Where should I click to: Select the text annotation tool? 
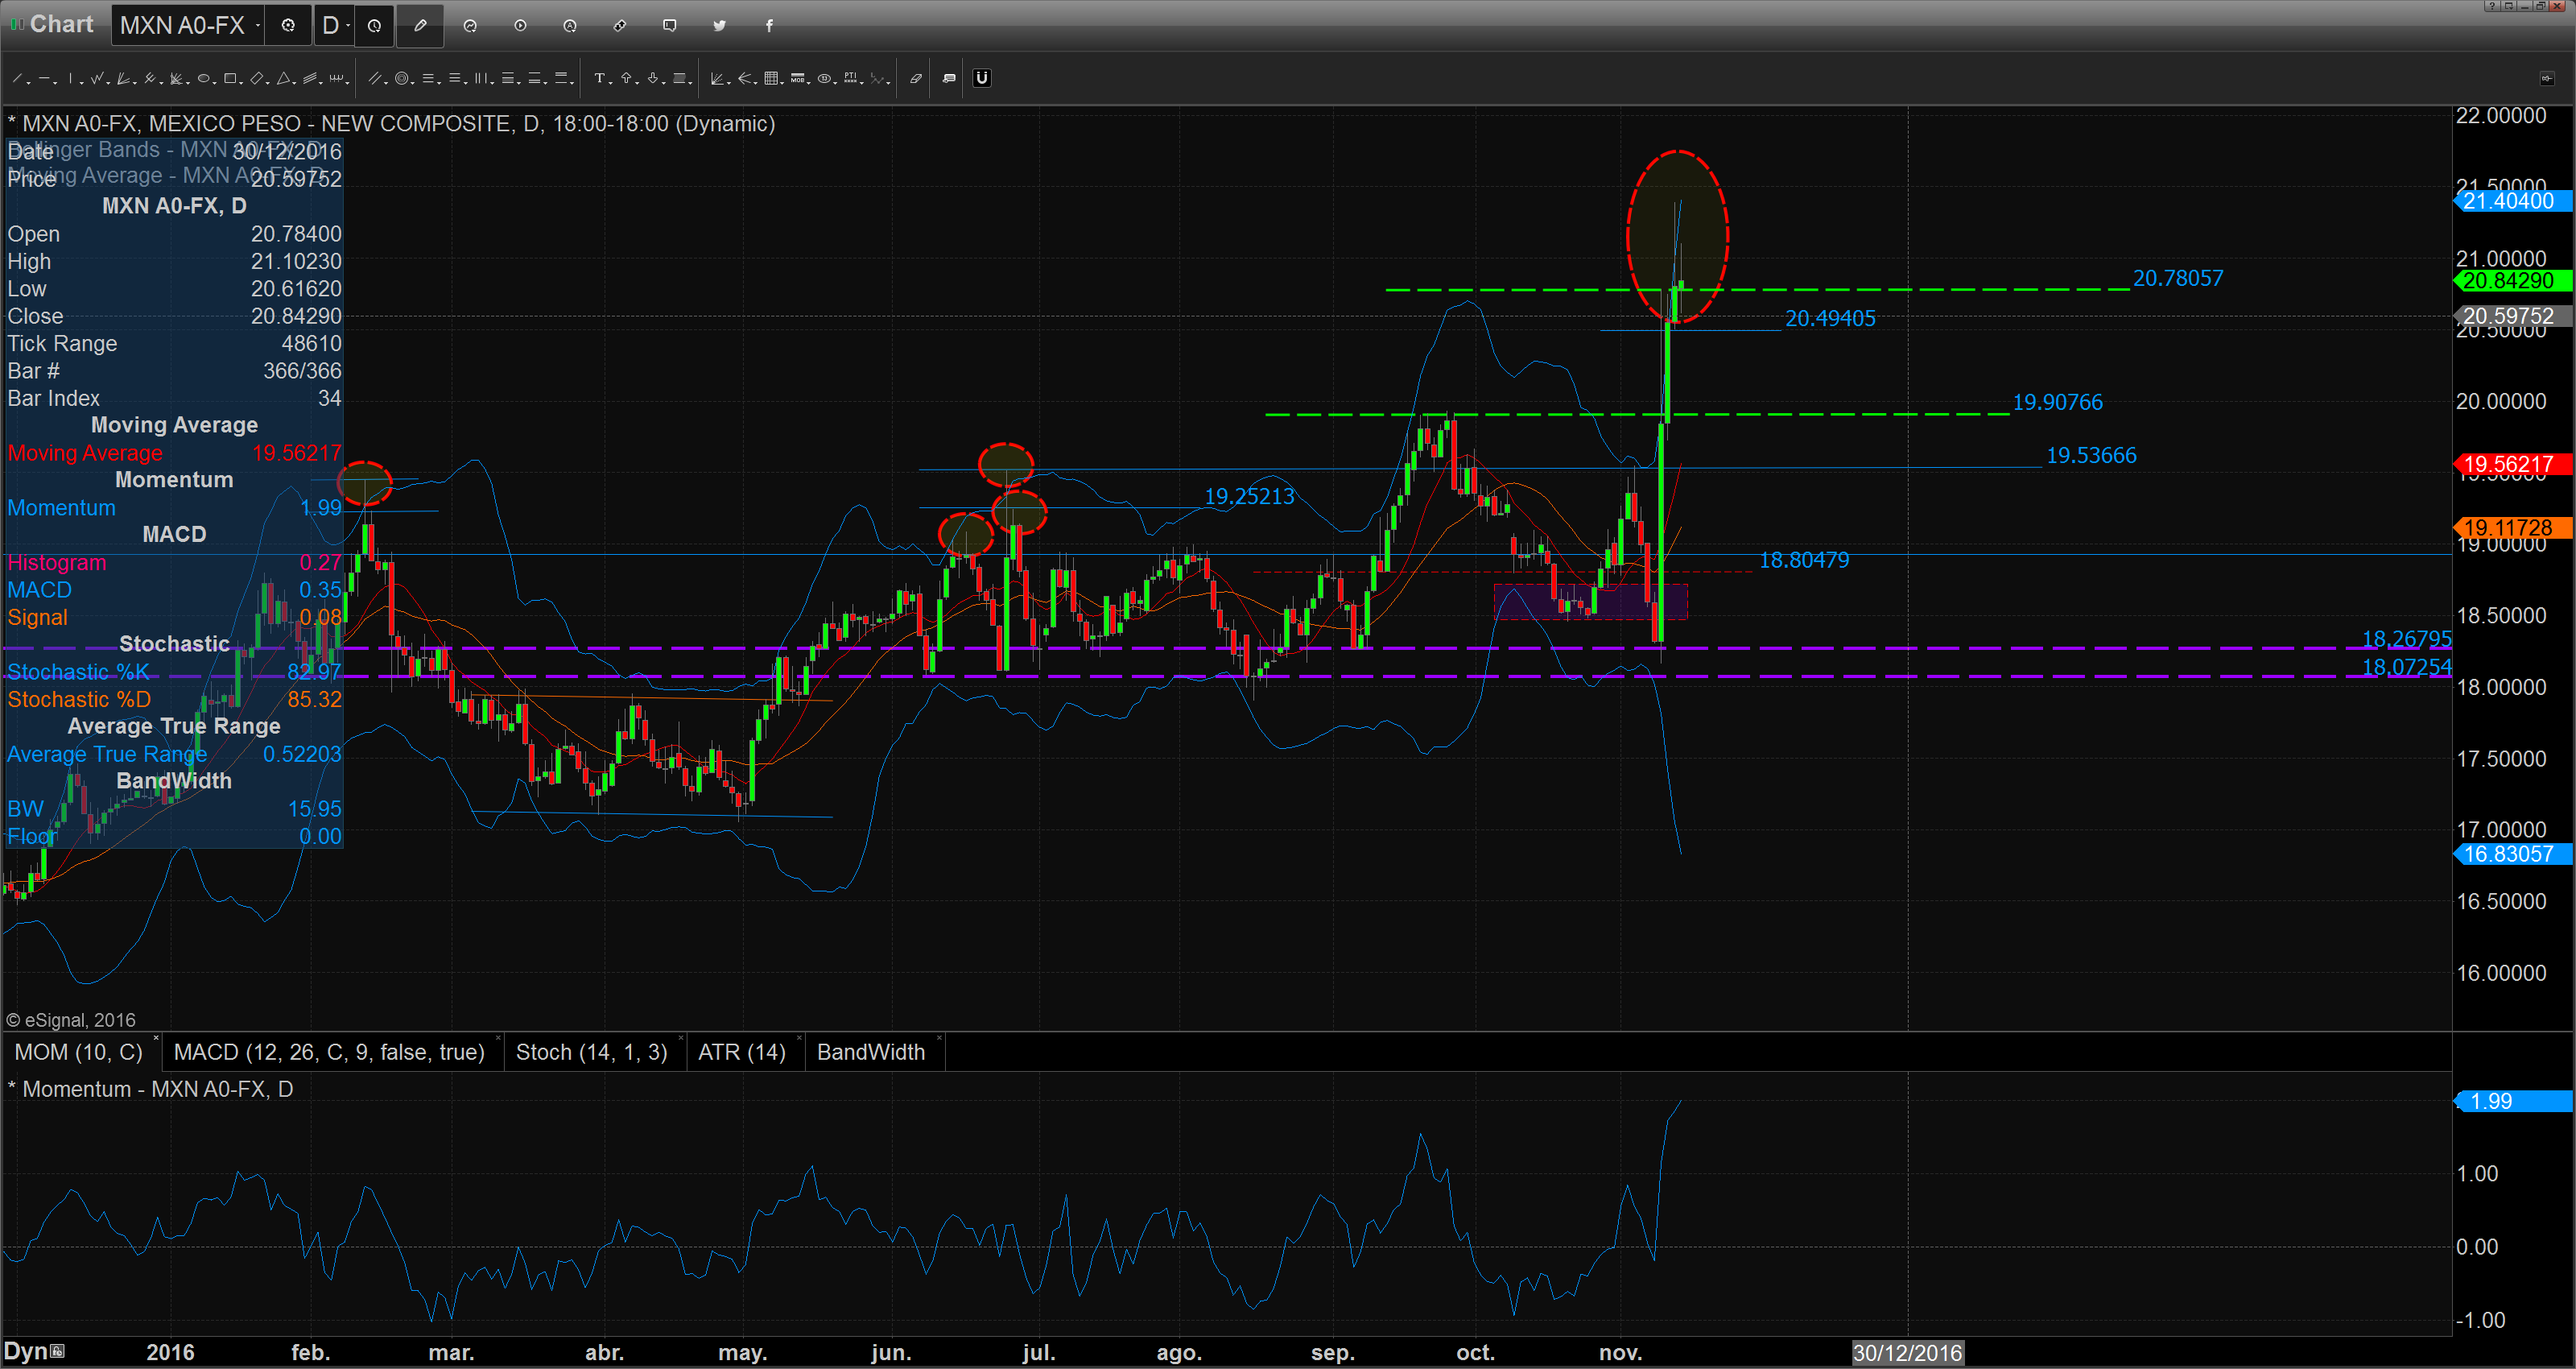pos(599,78)
